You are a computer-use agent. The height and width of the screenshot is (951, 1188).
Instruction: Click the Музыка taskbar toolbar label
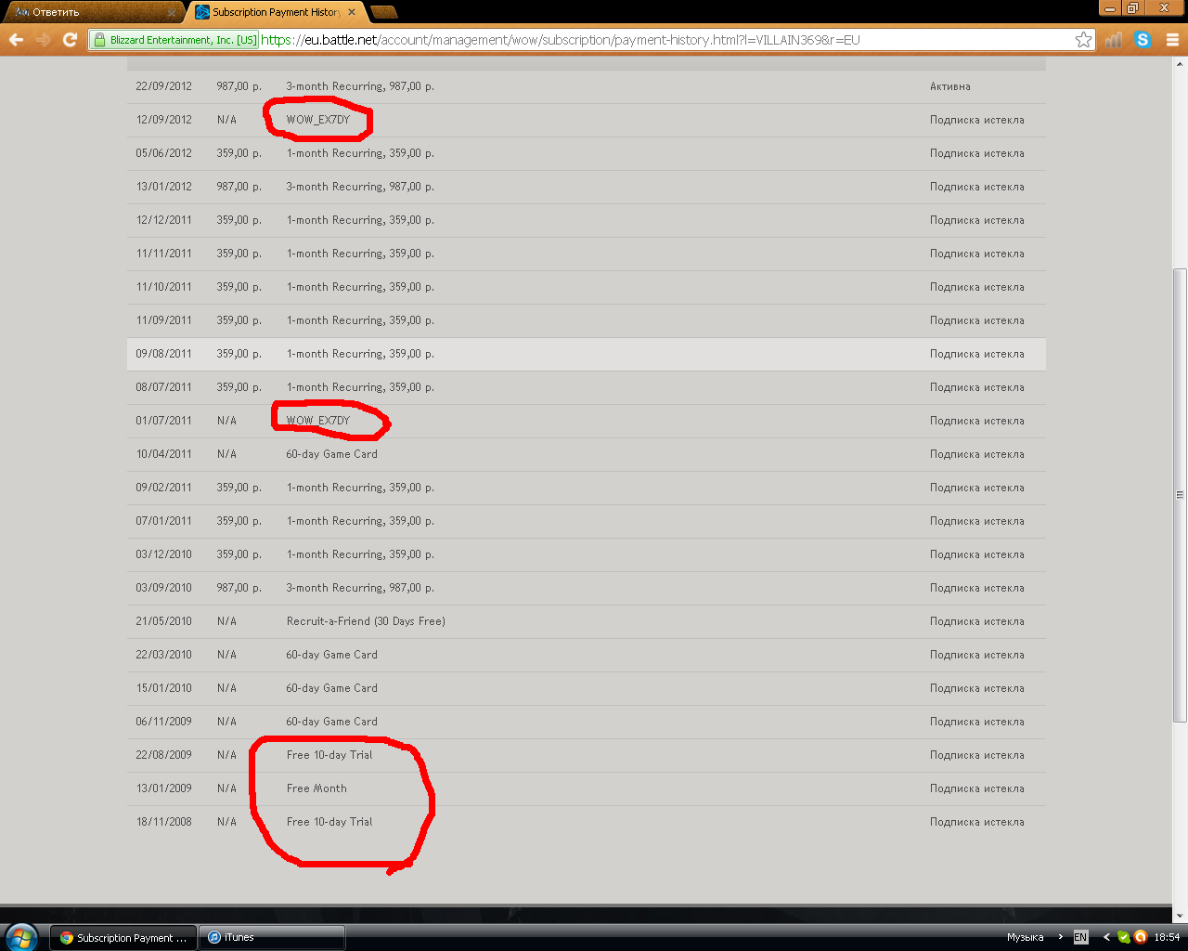point(1025,937)
